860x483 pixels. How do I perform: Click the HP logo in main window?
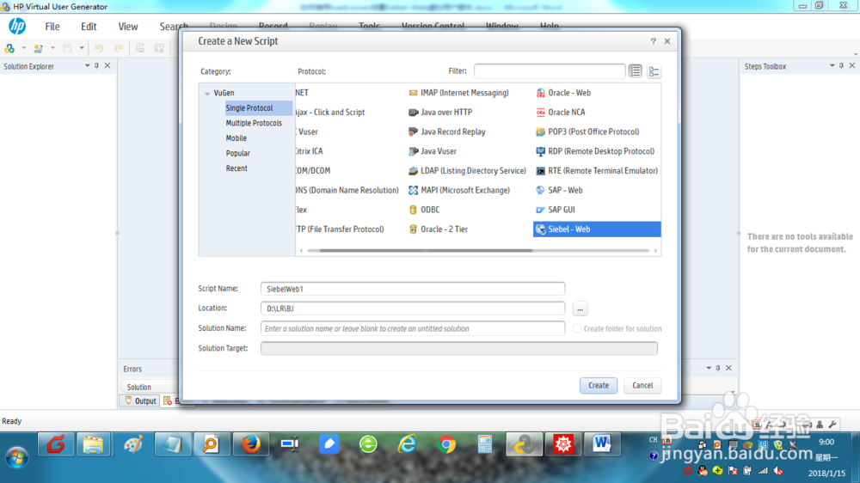click(17, 26)
